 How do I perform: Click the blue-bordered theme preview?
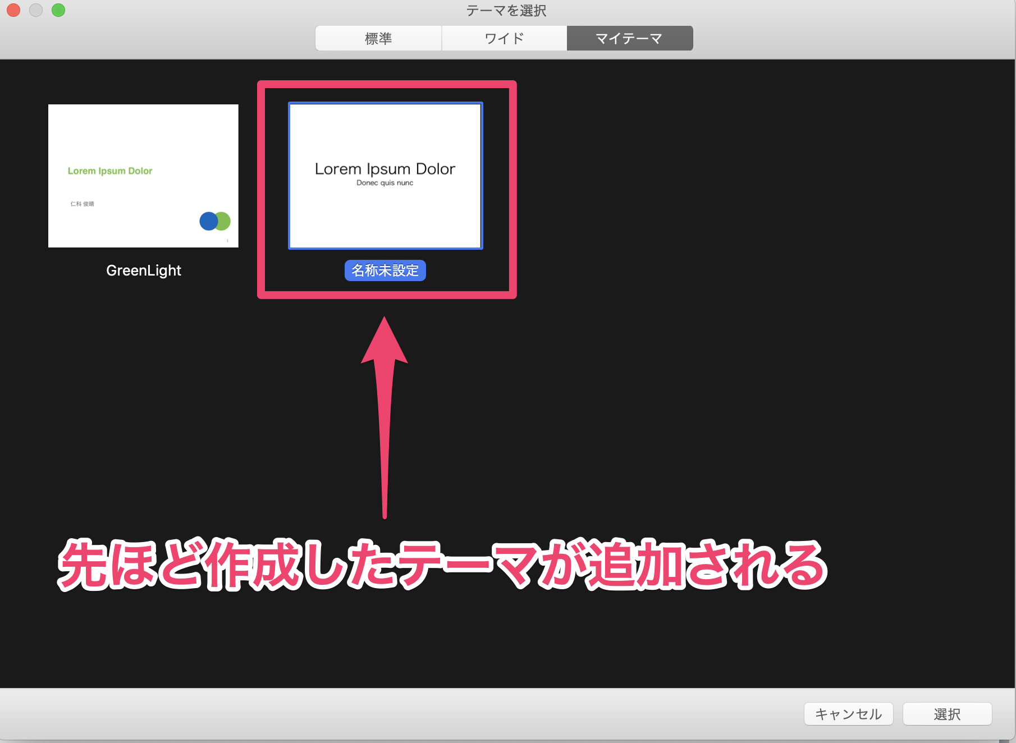pyautogui.click(x=385, y=176)
